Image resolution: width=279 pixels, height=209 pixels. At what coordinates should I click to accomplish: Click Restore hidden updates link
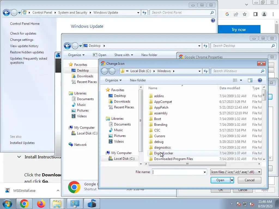click(x=27, y=52)
